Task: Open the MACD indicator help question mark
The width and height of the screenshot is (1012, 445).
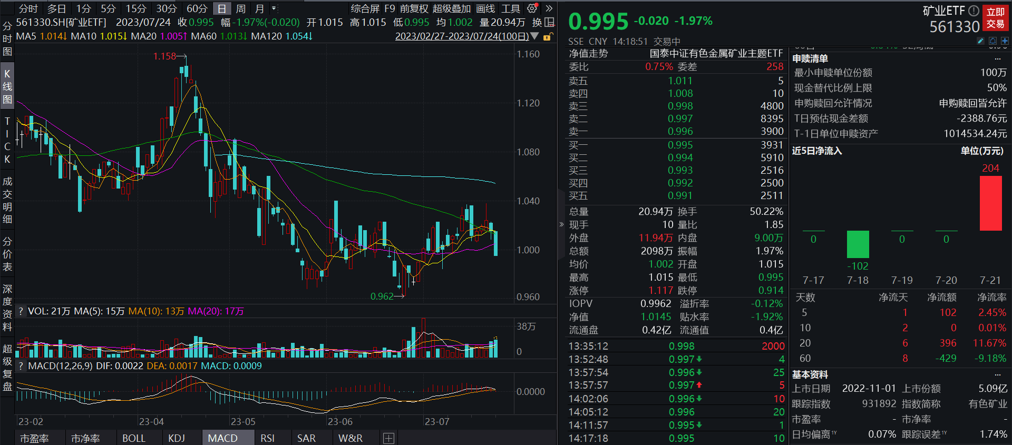Action: (21, 366)
